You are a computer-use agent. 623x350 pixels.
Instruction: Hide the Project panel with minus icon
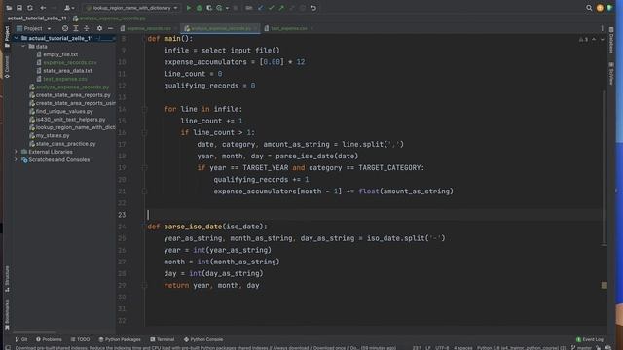pyautogui.click(x=110, y=28)
